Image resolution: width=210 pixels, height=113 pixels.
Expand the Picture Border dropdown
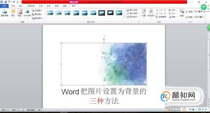[133, 10]
